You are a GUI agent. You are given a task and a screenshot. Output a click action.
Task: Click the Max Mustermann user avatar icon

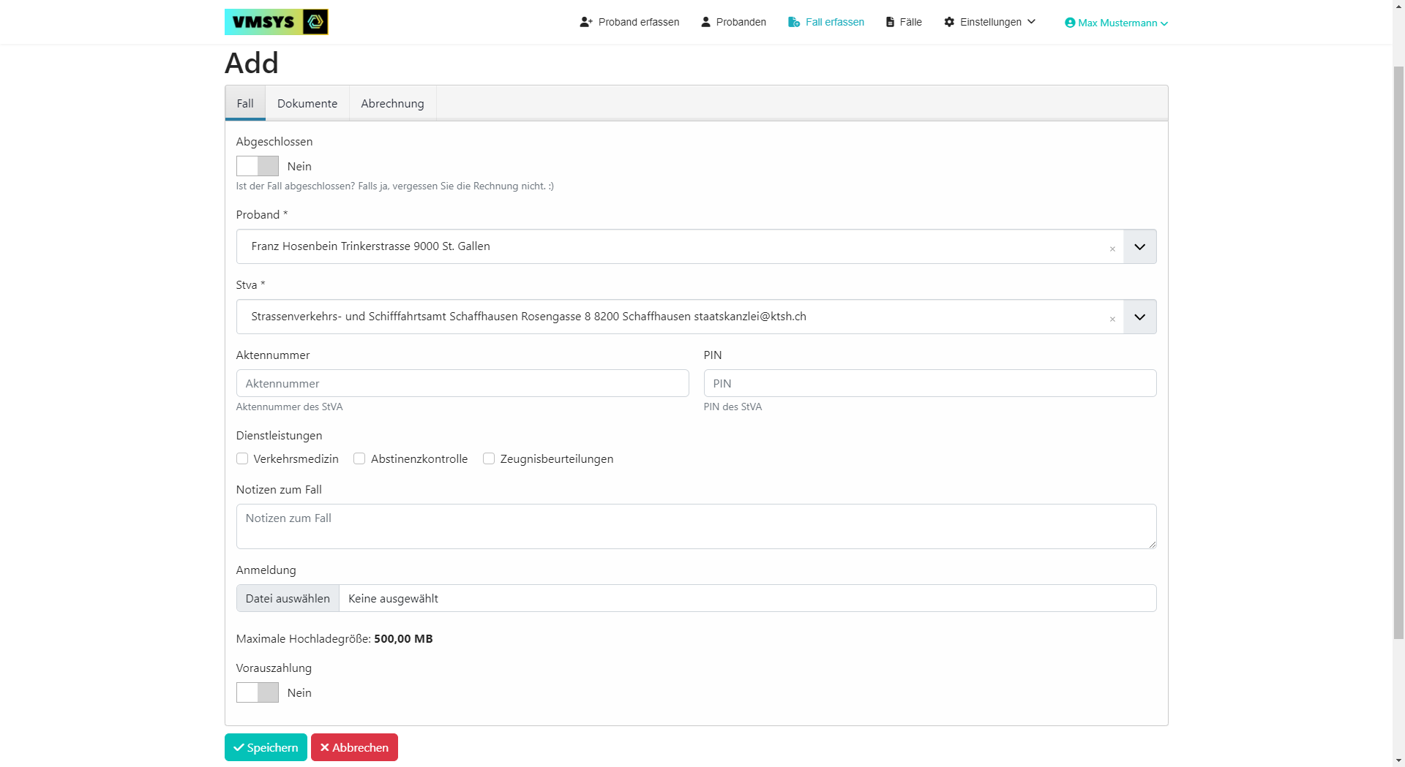click(1070, 23)
